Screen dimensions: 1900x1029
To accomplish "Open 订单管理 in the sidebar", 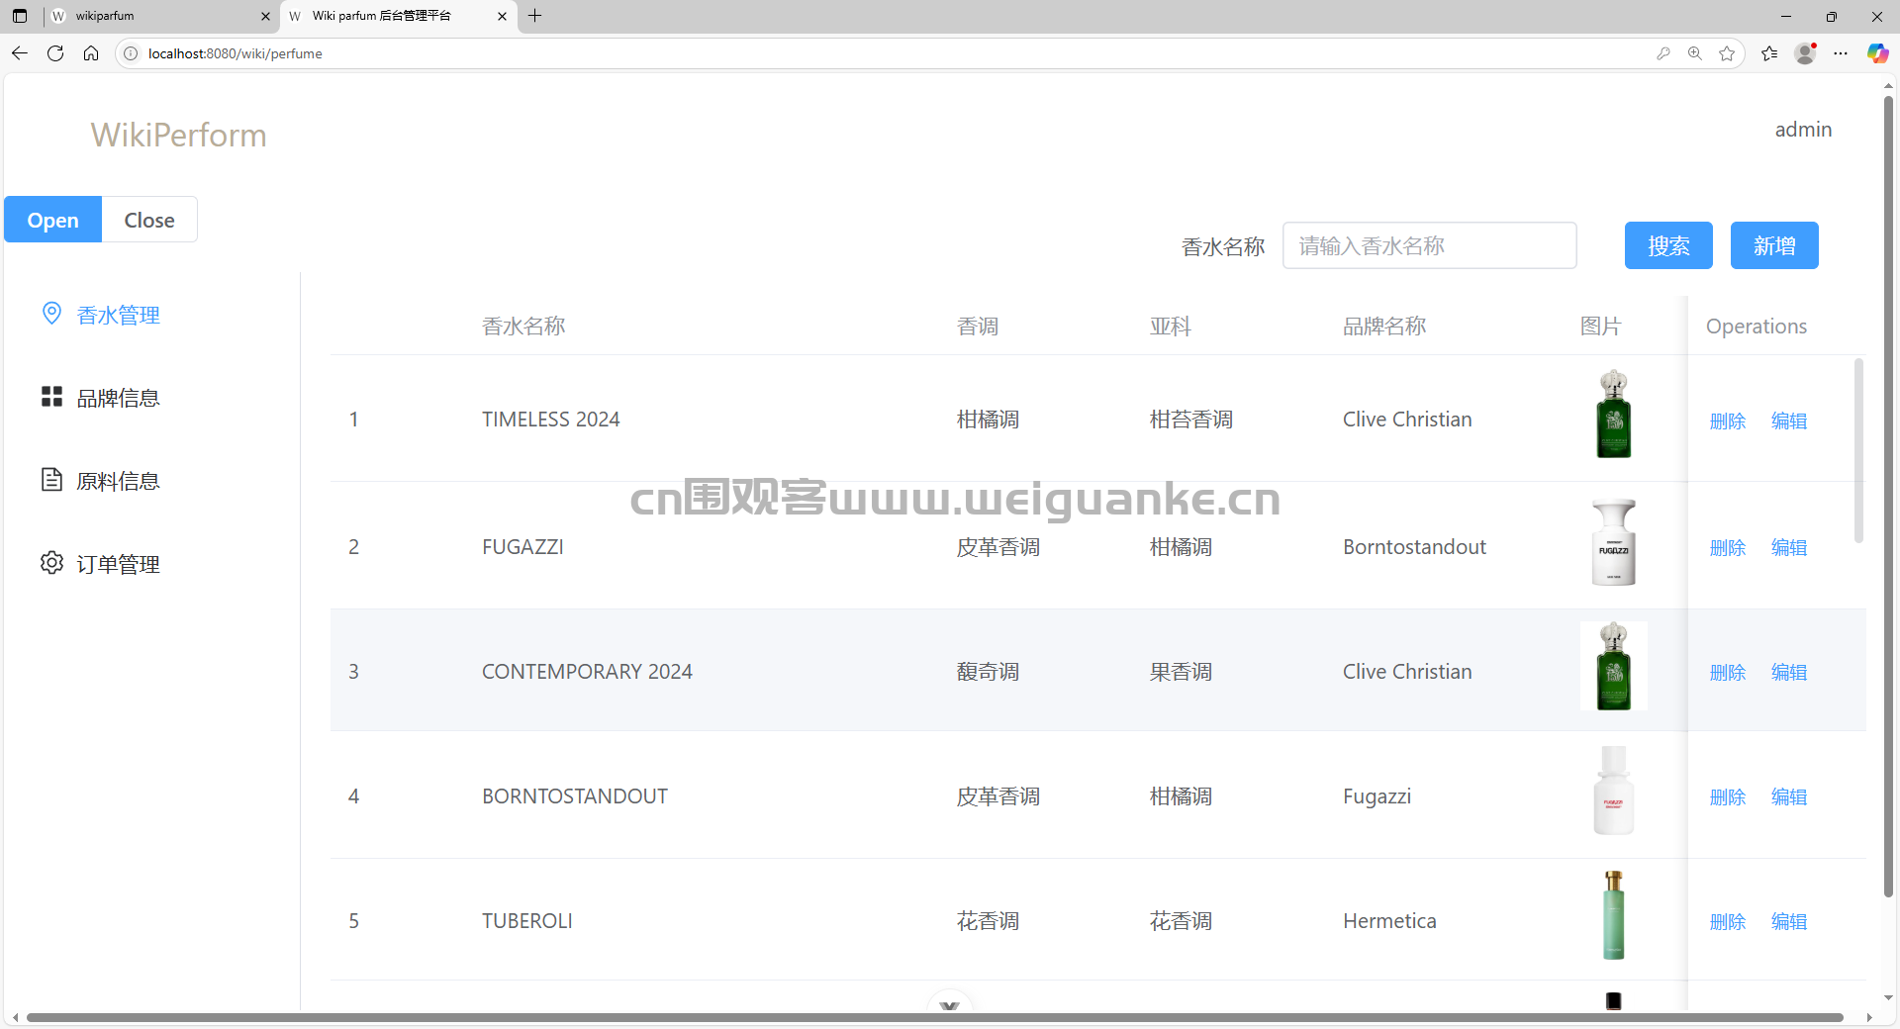I will pos(118,564).
